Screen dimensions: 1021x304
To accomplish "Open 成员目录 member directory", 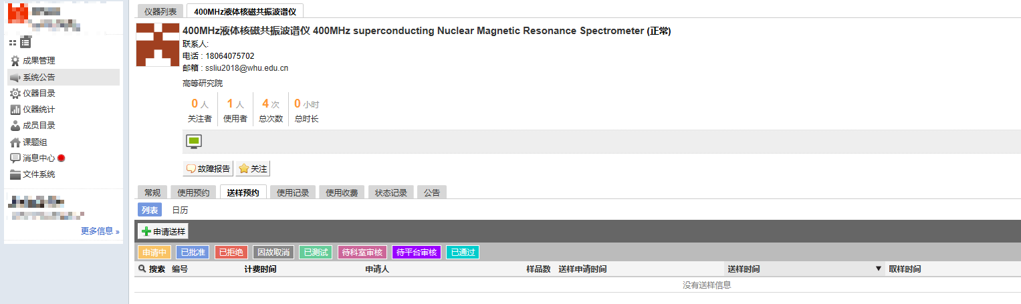I will (x=39, y=126).
